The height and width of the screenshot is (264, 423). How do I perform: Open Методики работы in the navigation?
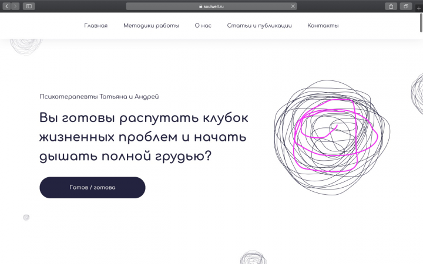tap(151, 26)
